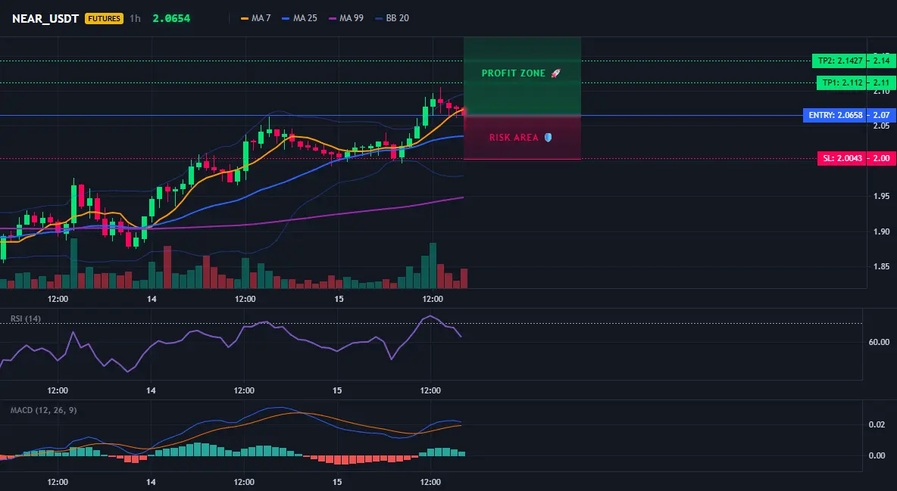
Task: Click the 0.02 MACD axis value
Action: click(x=877, y=424)
